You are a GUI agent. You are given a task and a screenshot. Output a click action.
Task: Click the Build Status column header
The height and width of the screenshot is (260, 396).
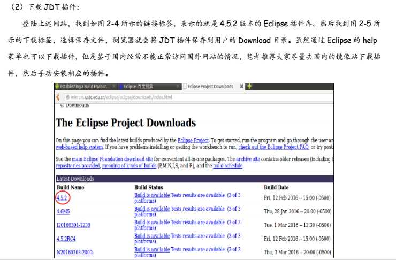[x=149, y=187]
